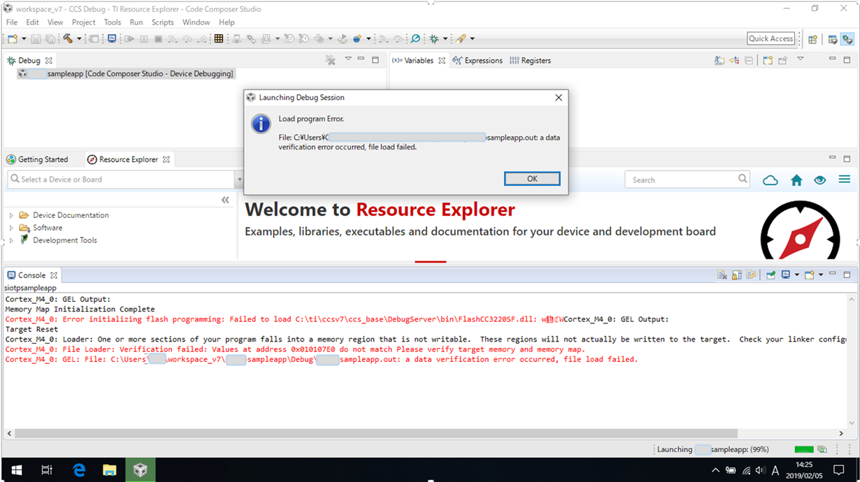Open the Build hammer dropdown arrow

pos(79,38)
